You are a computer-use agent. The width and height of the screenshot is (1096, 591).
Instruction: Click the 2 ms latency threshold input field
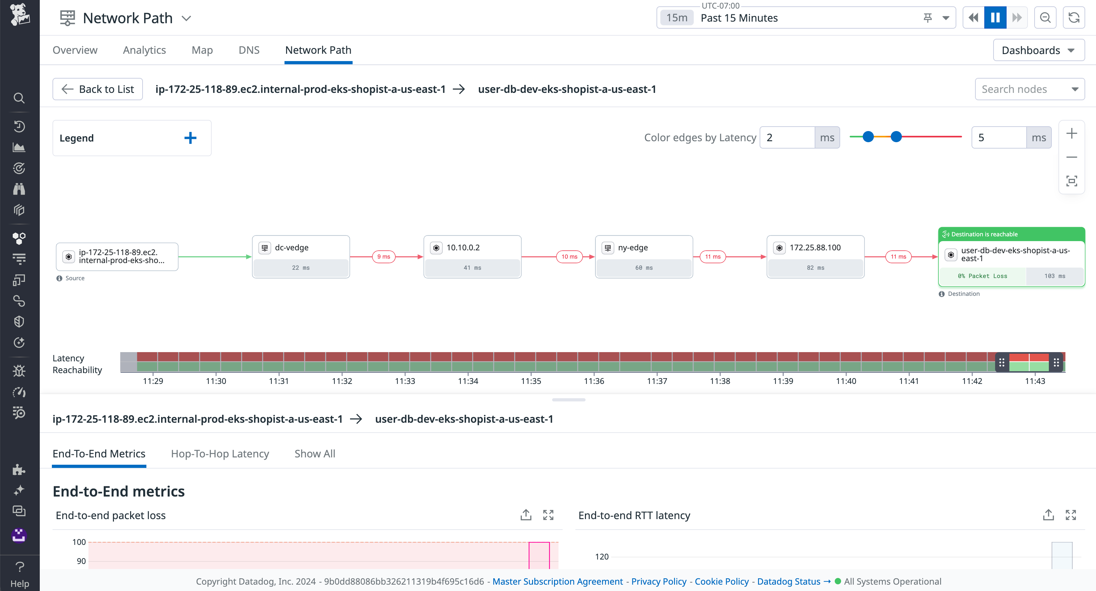coord(787,137)
